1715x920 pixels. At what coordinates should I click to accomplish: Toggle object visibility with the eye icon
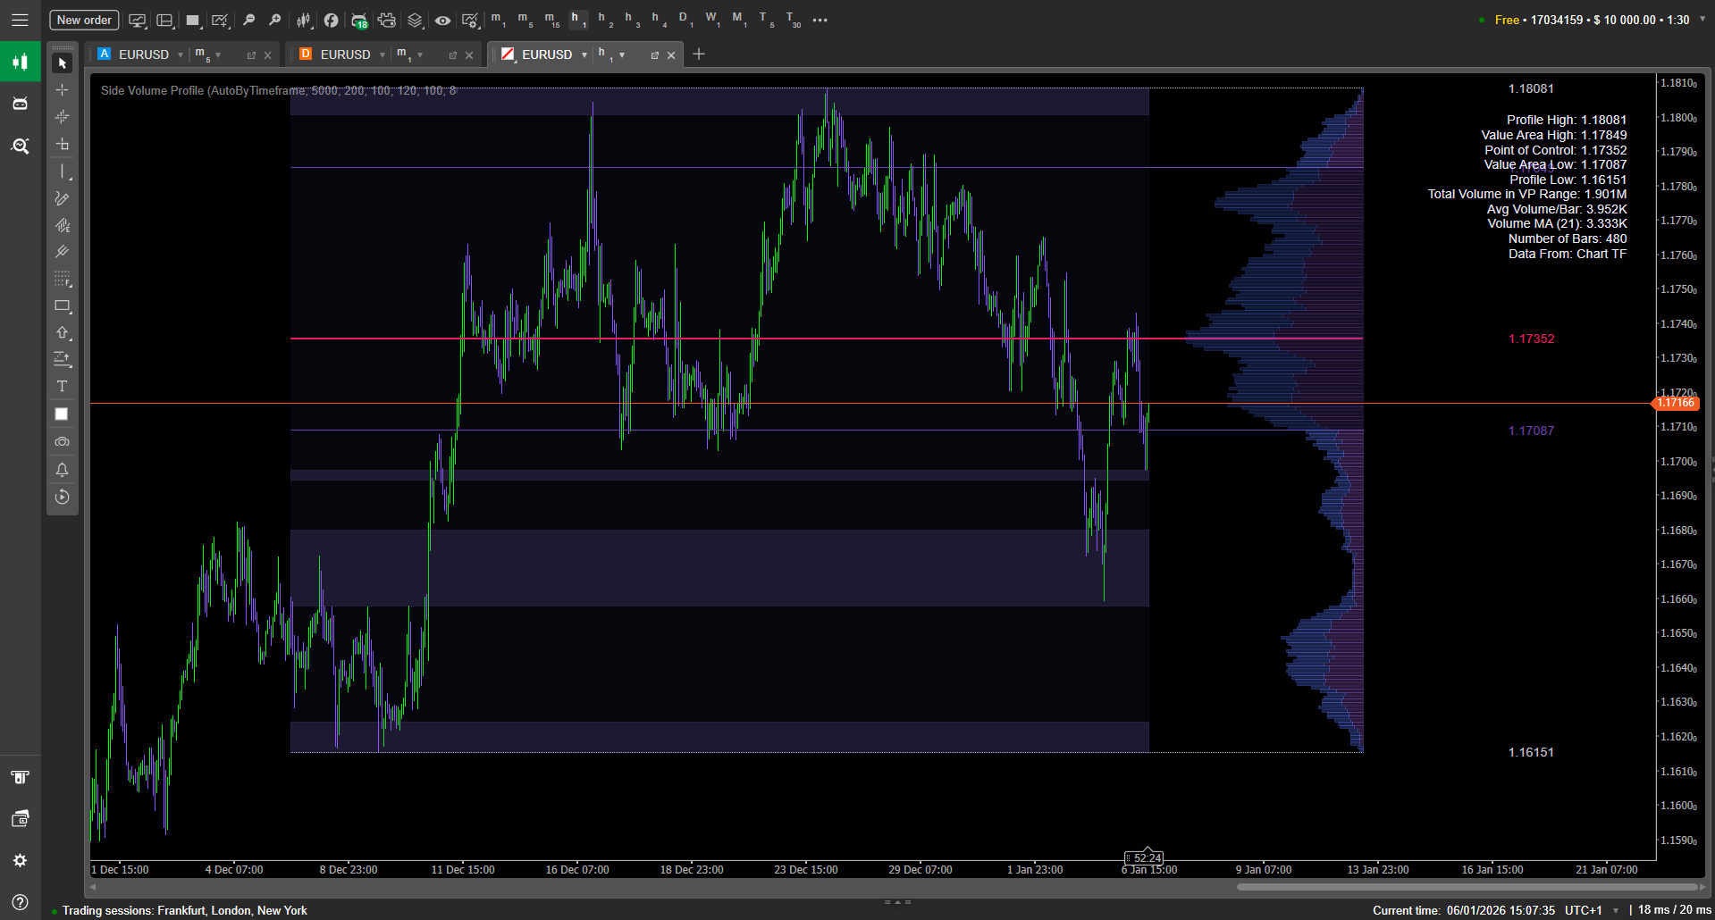pos(442,20)
